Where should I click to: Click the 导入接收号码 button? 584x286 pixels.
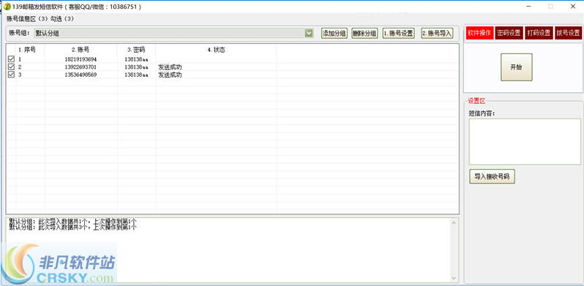click(x=492, y=176)
